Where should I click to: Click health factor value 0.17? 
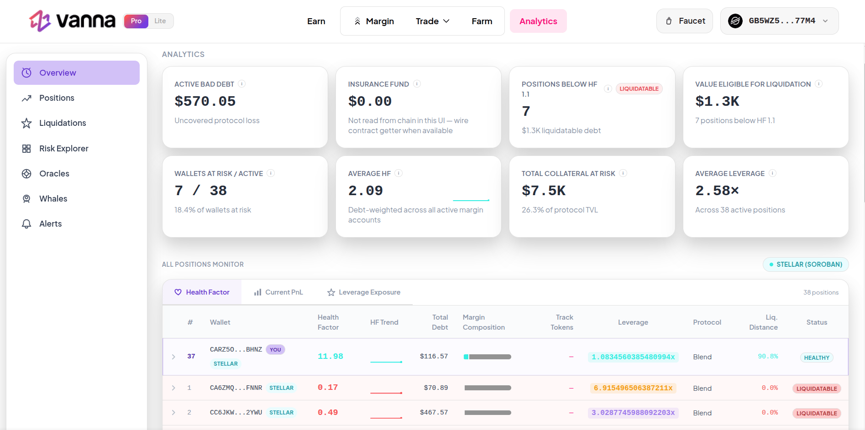(328, 388)
